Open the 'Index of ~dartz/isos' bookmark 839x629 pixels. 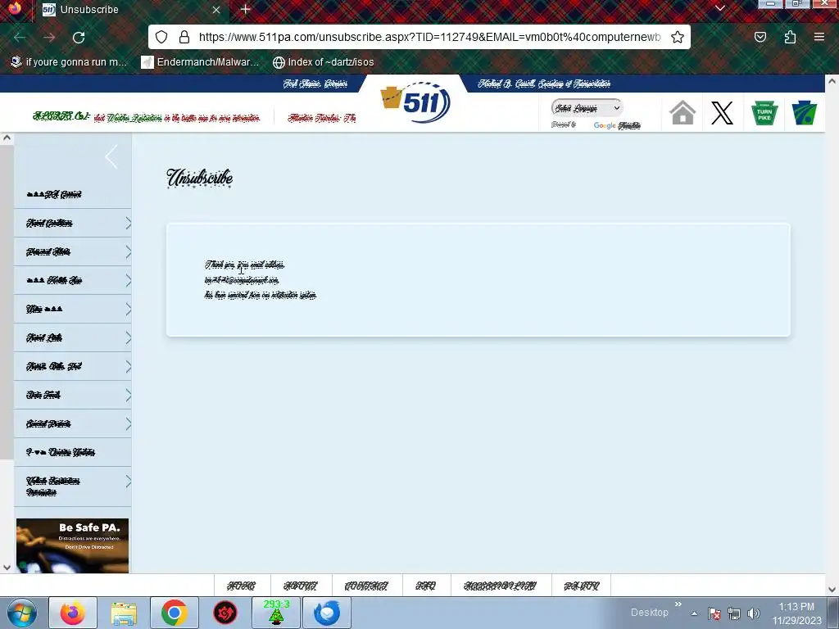click(323, 62)
